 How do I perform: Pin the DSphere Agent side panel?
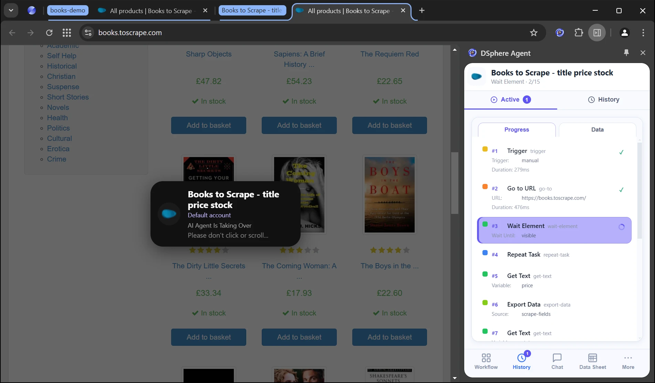click(626, 53)
